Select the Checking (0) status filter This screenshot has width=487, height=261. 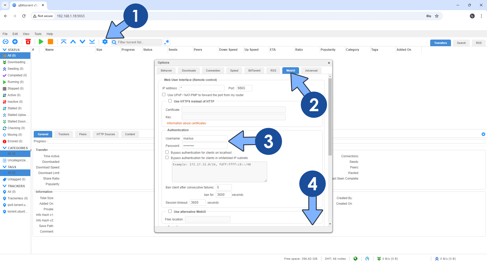[x=15, y=128]
